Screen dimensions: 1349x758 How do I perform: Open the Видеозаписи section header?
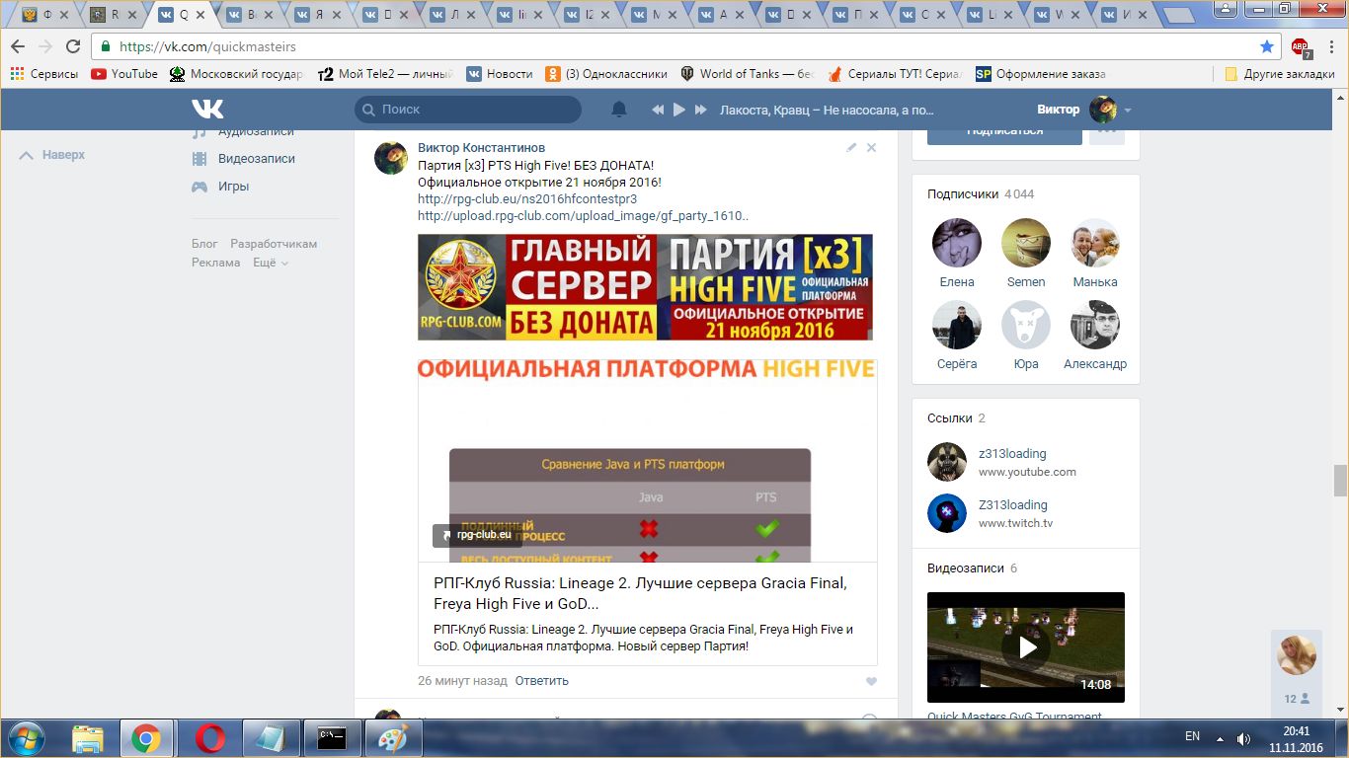pyautogui.click(x=972, y=568)
